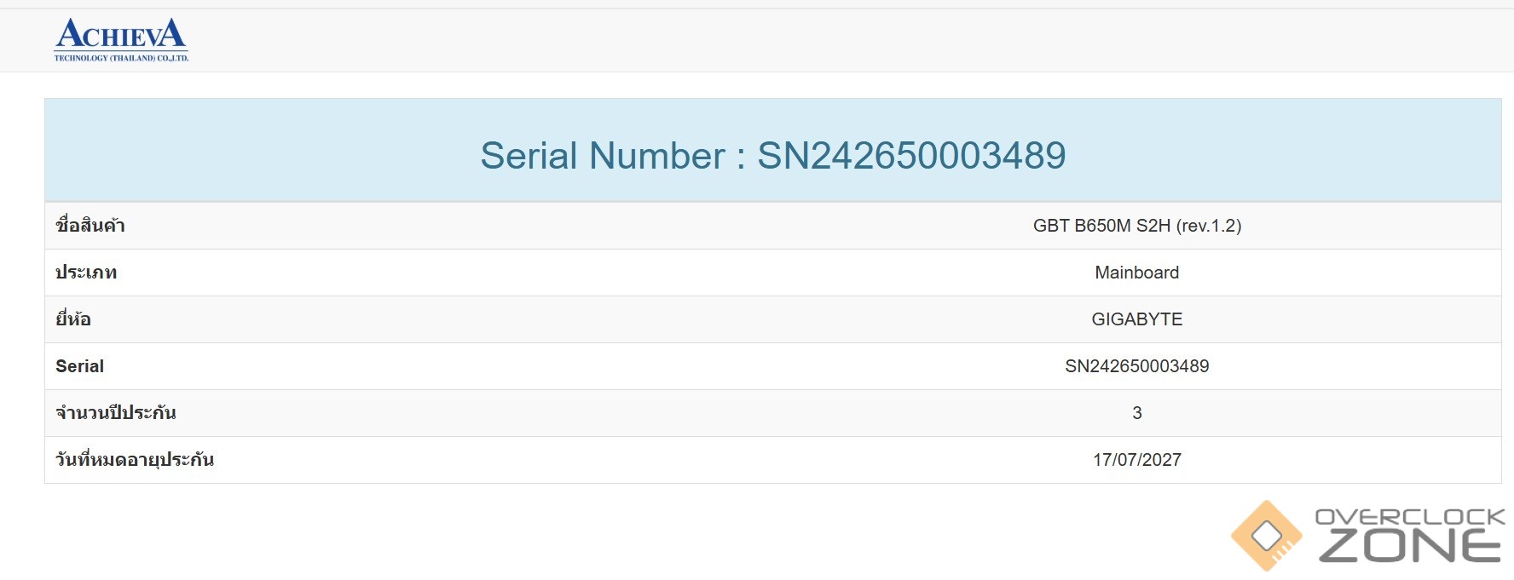Click the Technology (Thailand) Co., Ltd. tagline
The width and height of the screenshot is (1514, 580).
(x=121, y=58)
